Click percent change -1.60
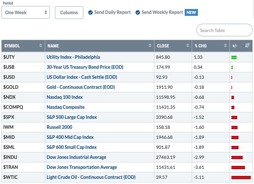The width and height of the screenshot is (254, 184). (199, 127)
